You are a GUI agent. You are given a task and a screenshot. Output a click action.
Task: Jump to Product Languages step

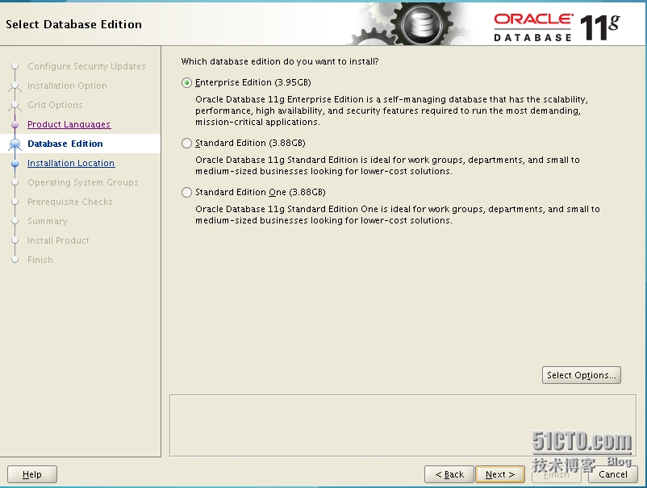[x=69, y=124]
